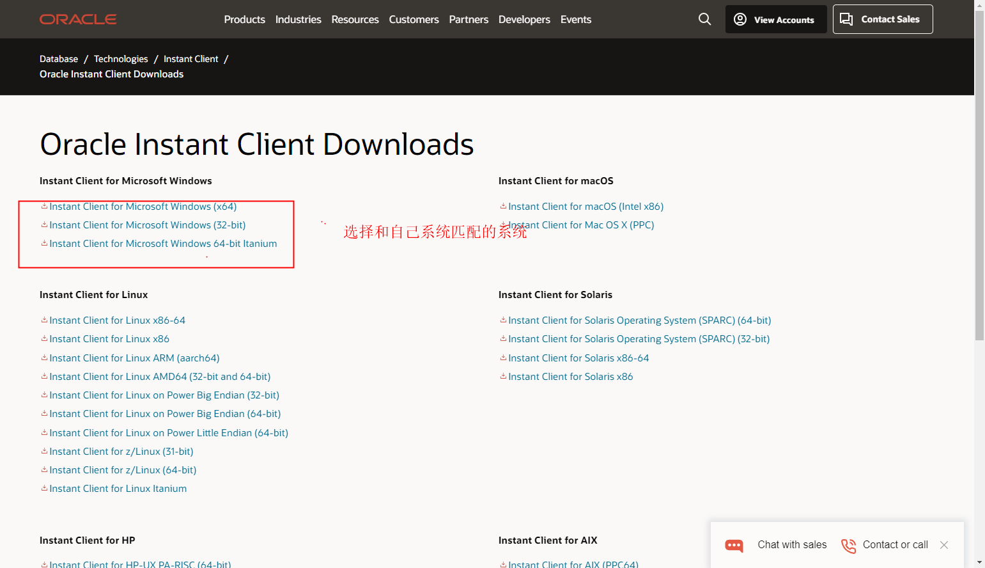985x568 pixels.
Task: Click Contact or call text
Action: click(x=895, y=545)
